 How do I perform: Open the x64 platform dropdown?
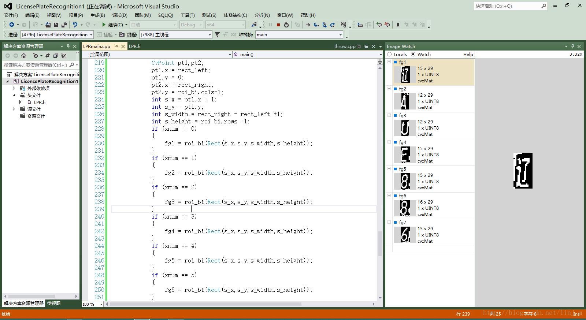(x=225, y=25)
